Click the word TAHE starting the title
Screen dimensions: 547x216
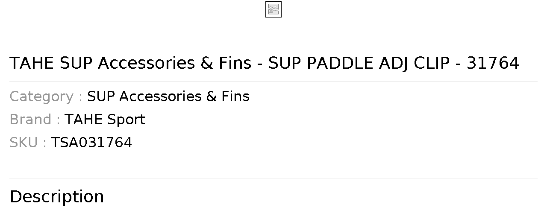[32, 63]
